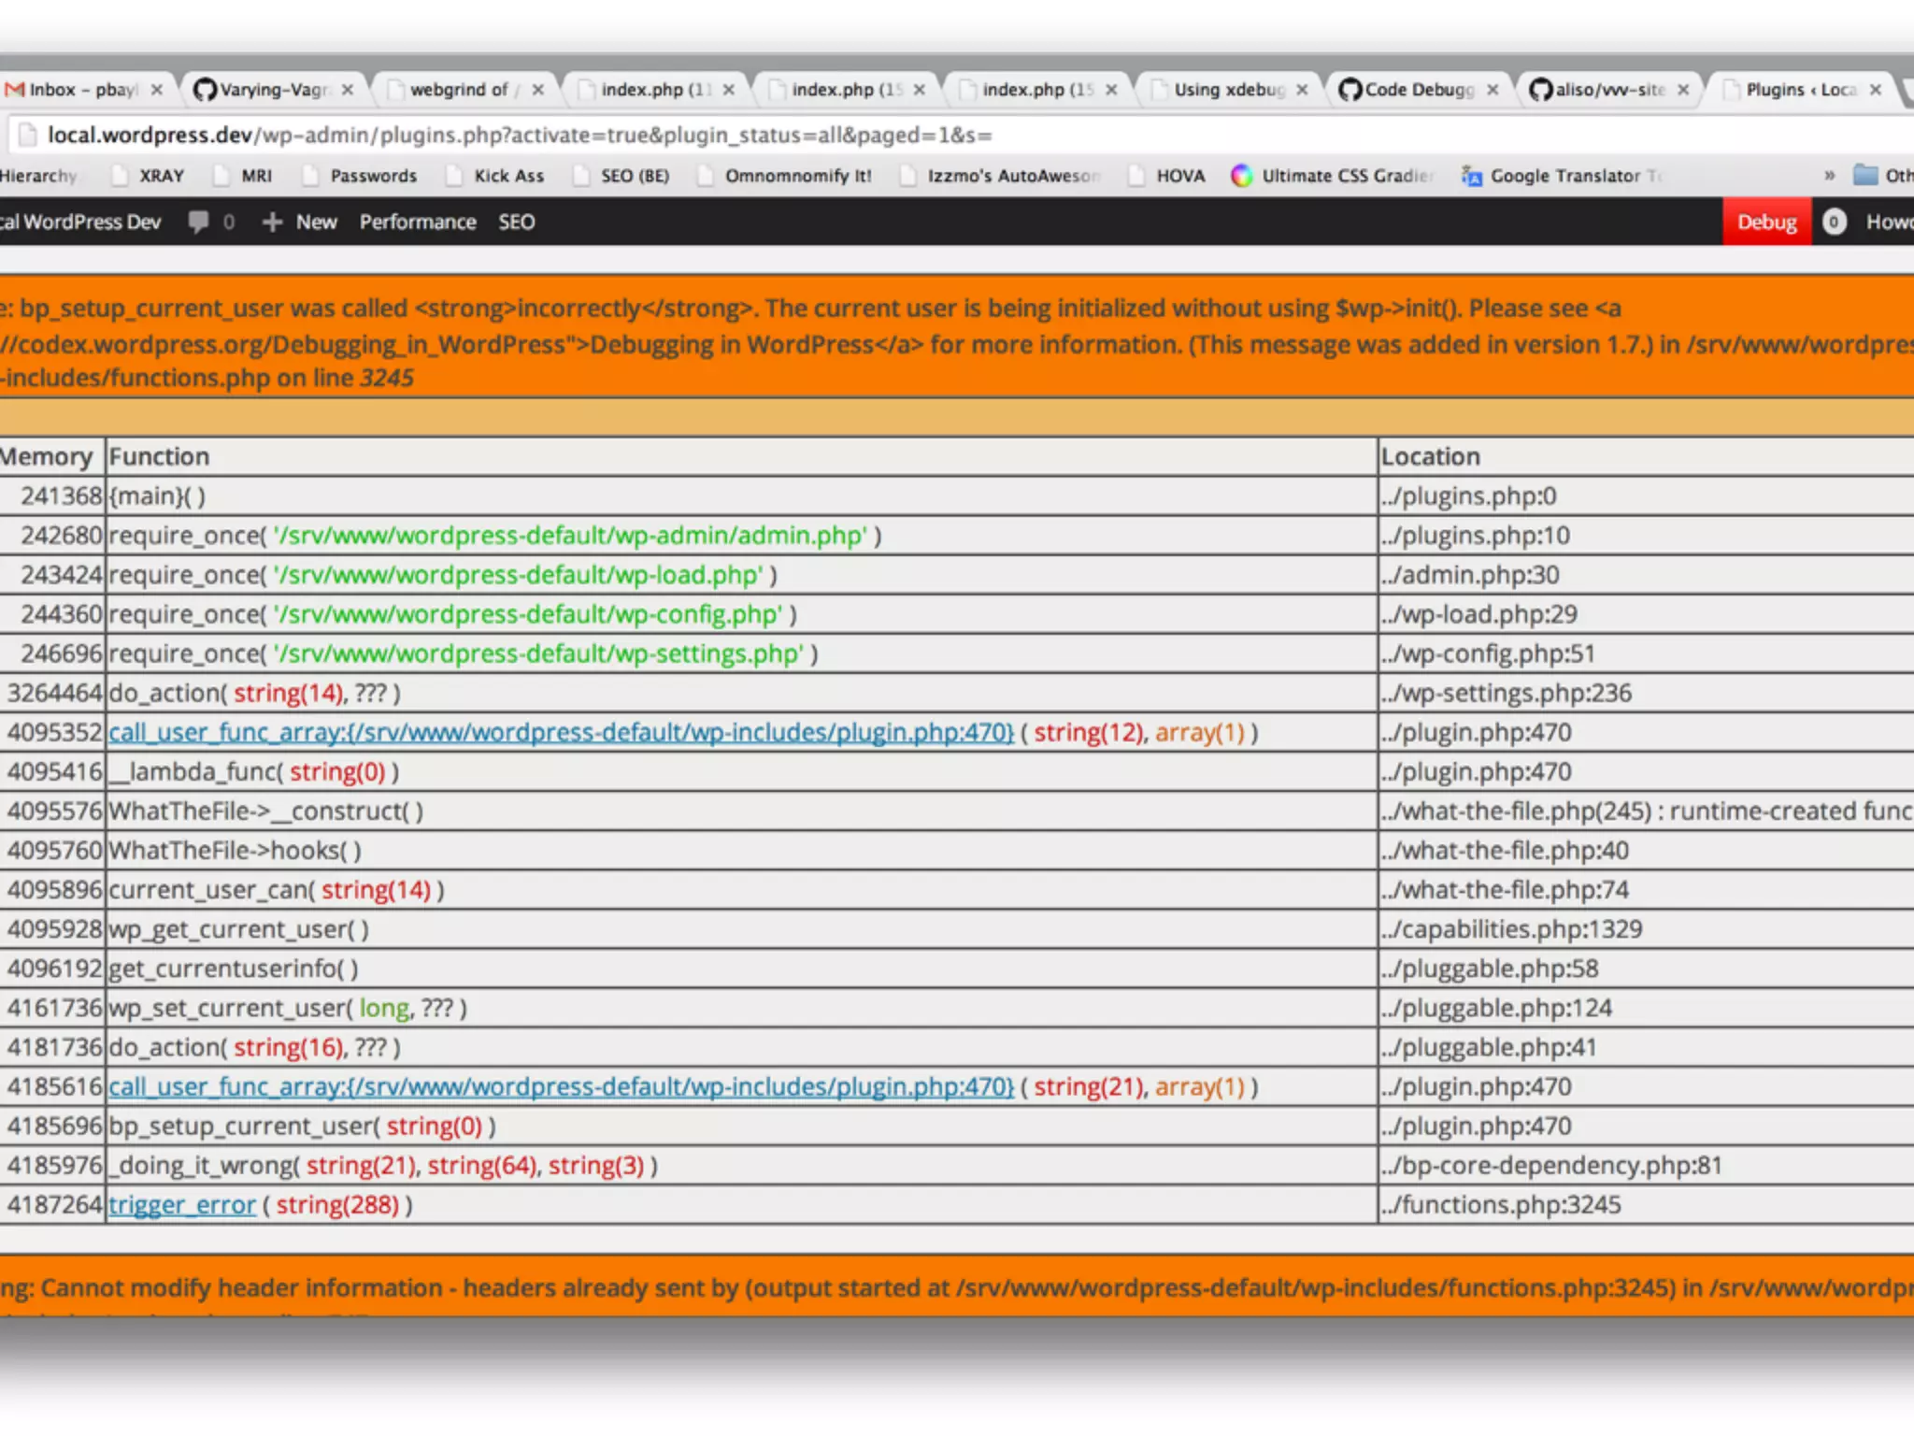Click the Google Translator bookmark icon
1914x1436 pixels.
pos(1472,176)
